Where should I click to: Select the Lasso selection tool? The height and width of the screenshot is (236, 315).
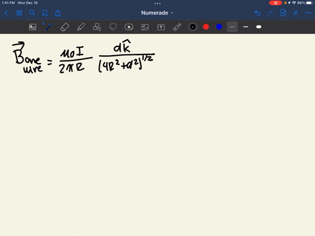pyautogui.click(x=113, y=27)
